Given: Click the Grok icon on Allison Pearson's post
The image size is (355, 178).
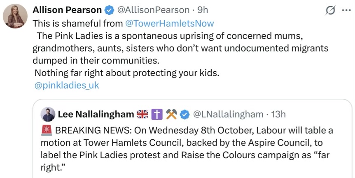Looking at the screenshot, I should click(x=330, y=11).
